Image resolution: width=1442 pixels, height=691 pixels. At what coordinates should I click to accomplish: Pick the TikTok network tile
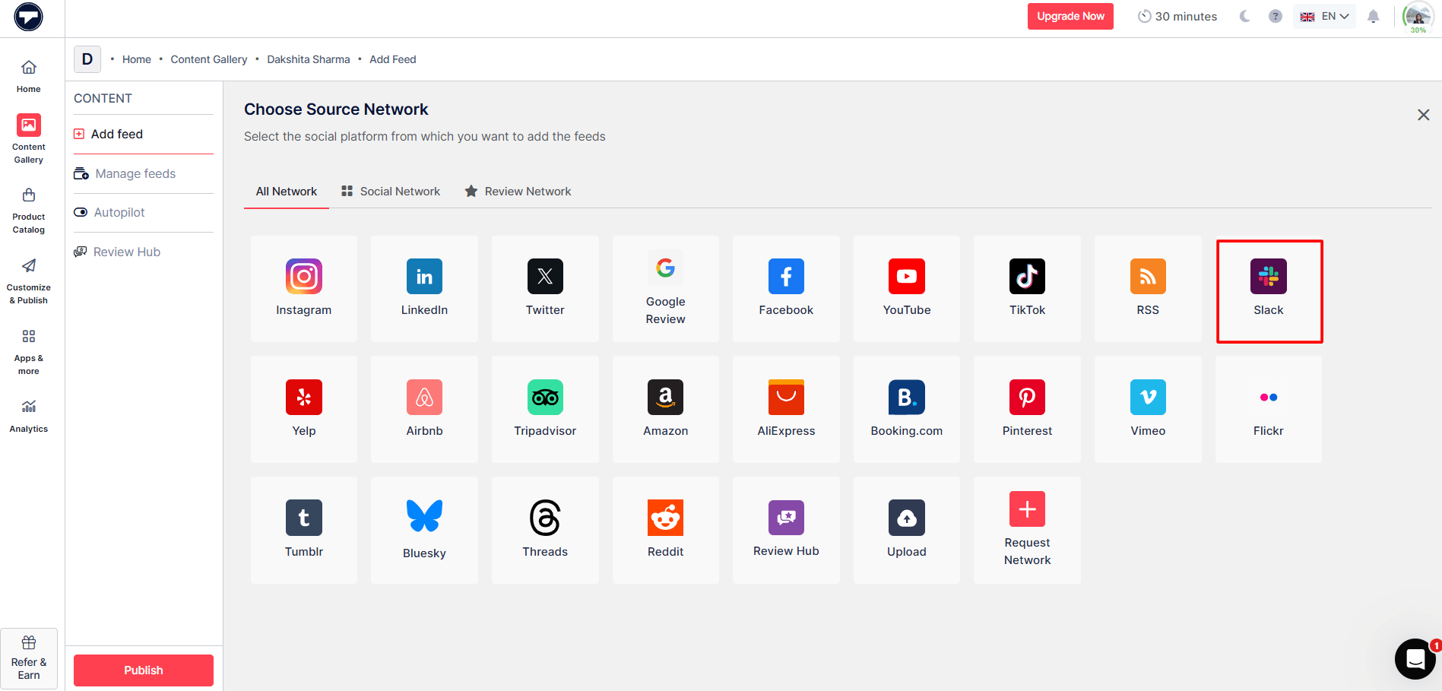click(1027, 289)
